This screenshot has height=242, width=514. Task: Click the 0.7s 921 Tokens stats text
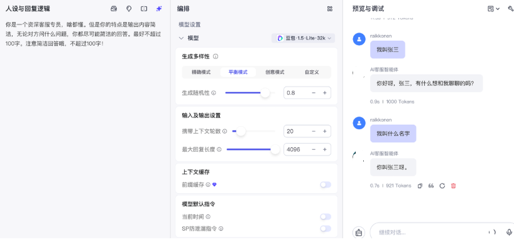[x=390, y=186]
